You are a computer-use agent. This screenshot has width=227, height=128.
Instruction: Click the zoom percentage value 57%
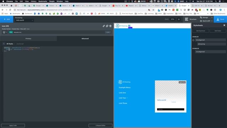pos(172,19)
